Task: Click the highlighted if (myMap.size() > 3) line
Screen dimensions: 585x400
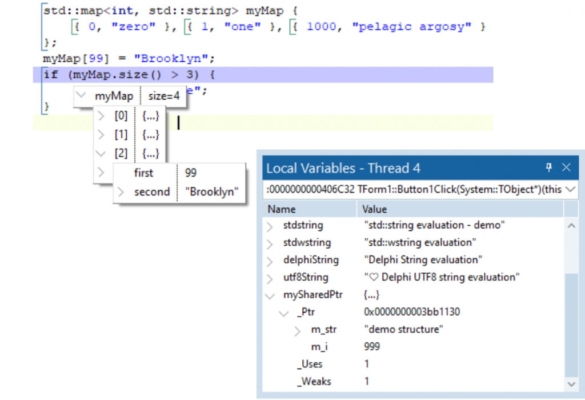Action: click(x=263, y=75)
